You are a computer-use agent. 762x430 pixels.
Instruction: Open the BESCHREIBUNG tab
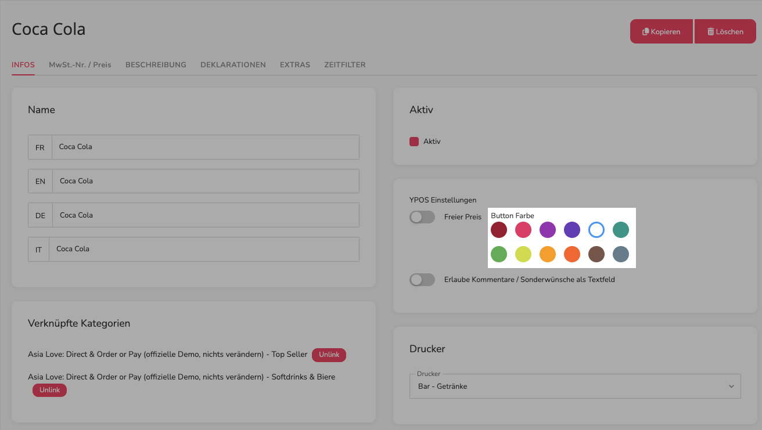(x=156, y=65)
